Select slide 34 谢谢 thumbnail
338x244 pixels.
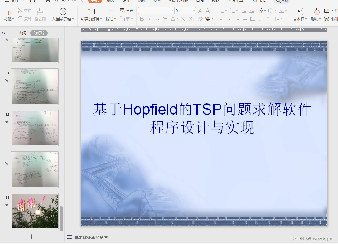35,211
